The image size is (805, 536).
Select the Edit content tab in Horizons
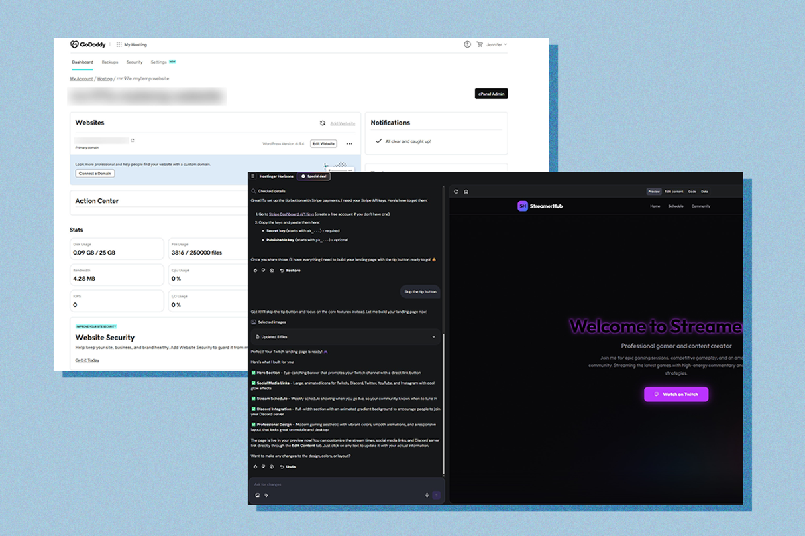pyautogui.click(x=674, y=192)
